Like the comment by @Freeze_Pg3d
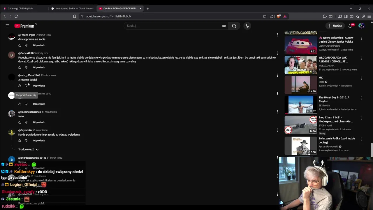Viewport: 373px width, 210px height. (x=20, y=45)
